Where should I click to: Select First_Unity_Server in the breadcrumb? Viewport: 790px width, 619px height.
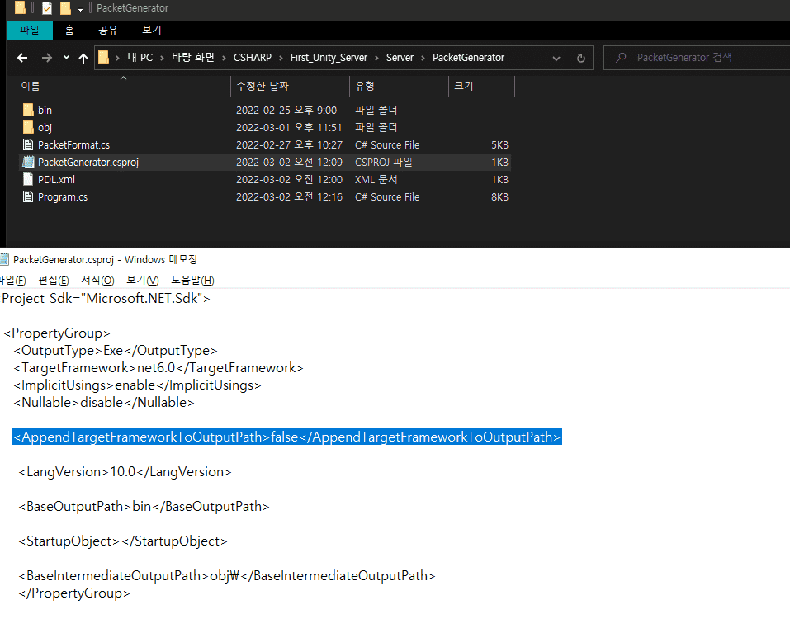click(x=329, y=58)
